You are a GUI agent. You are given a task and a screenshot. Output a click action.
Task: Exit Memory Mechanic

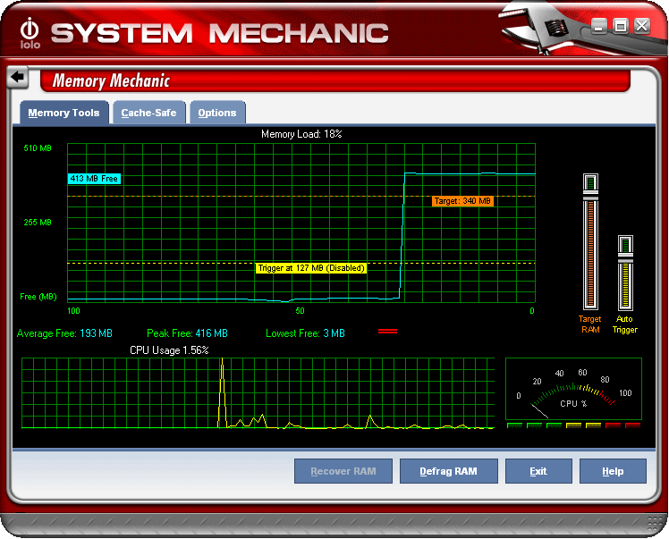tap(538, 471)
